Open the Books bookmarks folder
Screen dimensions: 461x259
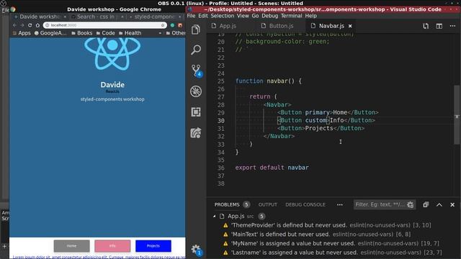click(x=81, y=33)
